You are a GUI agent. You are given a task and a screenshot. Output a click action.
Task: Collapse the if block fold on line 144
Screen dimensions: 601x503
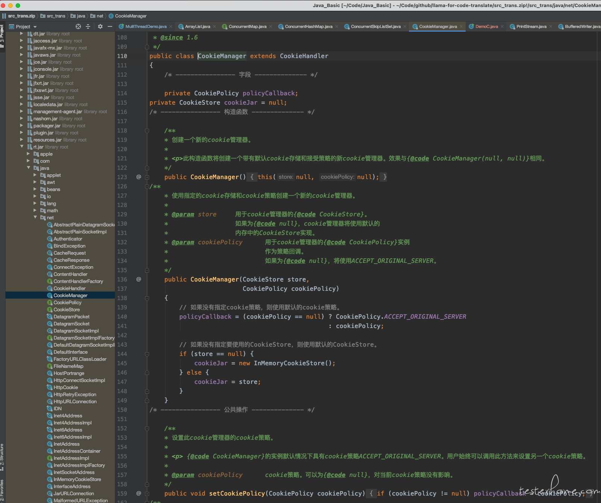coord(147,354)
